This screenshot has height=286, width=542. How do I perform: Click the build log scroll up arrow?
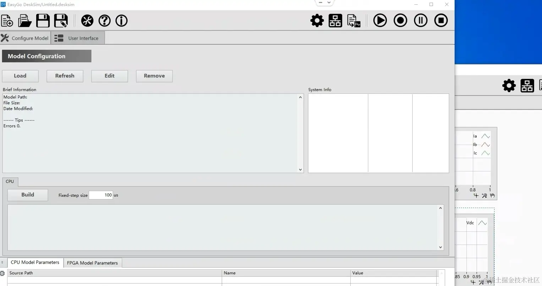click(x=440, y=208)
